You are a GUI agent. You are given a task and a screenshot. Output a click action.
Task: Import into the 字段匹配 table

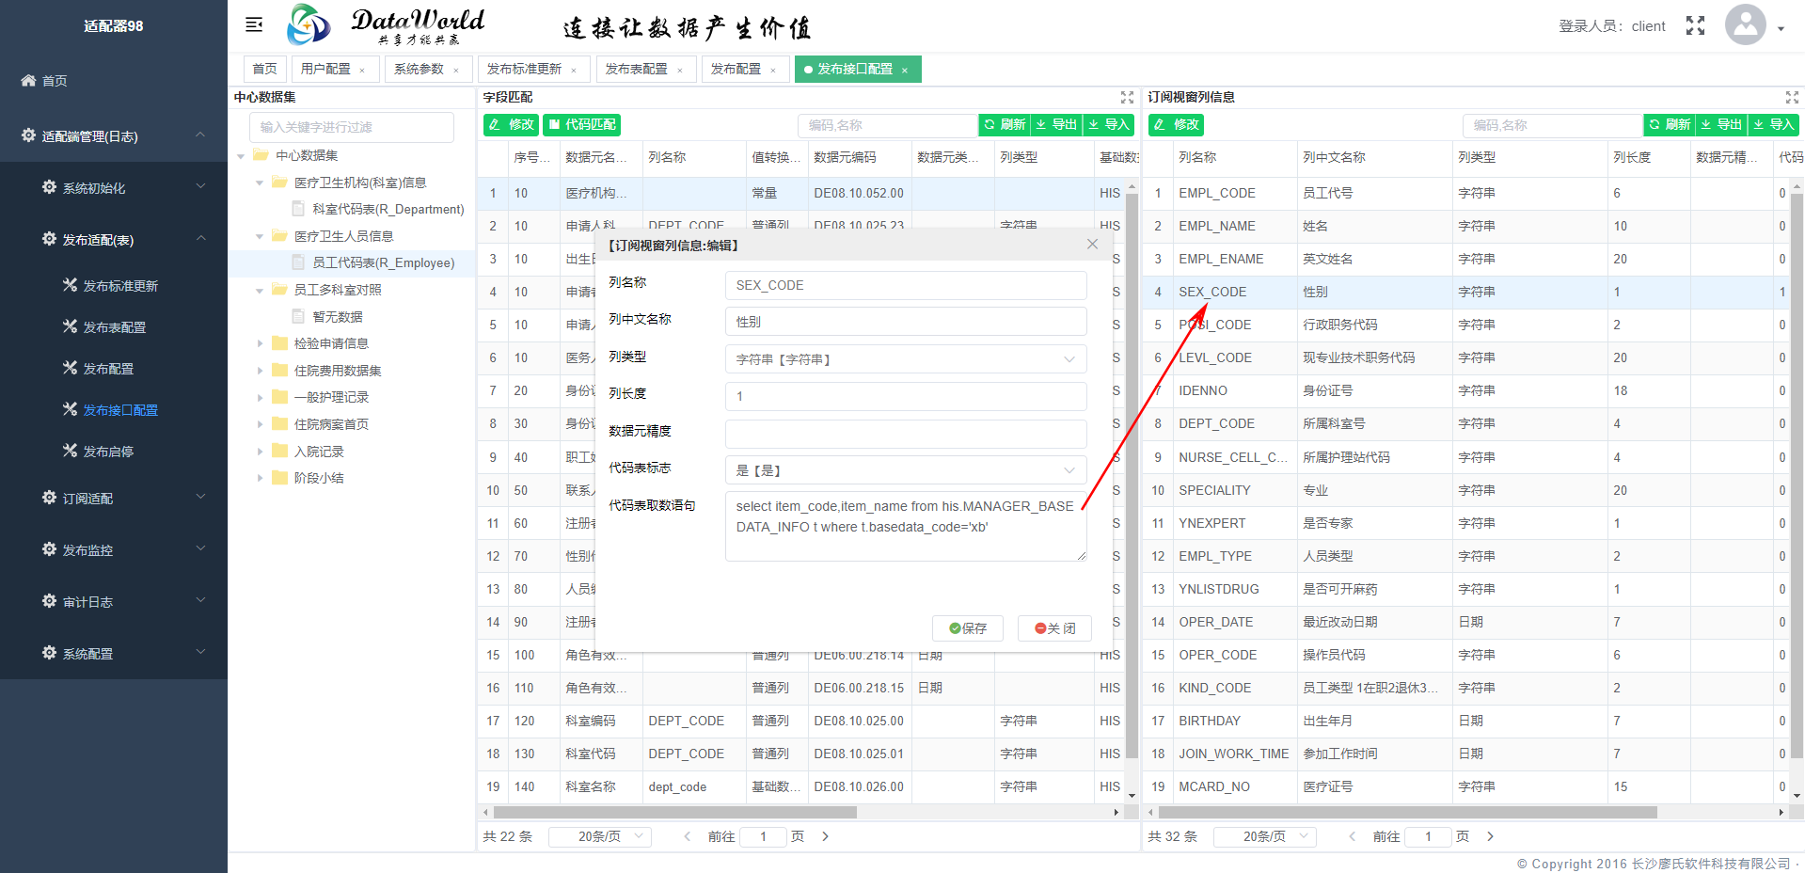point(1108,124)
